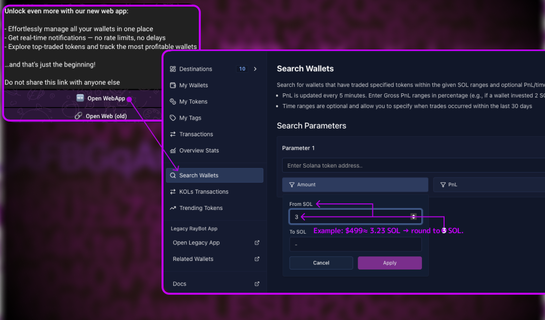Click the My Tags tag icon

173,118
